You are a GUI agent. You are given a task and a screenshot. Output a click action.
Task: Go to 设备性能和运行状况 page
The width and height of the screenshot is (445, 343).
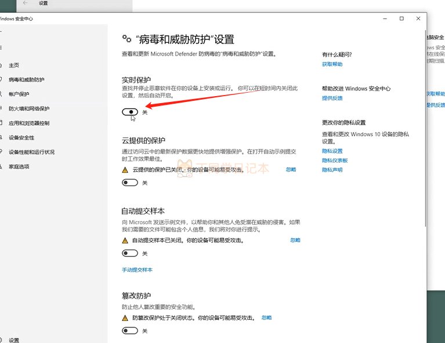pyautogui.click(x=31, y=152)
